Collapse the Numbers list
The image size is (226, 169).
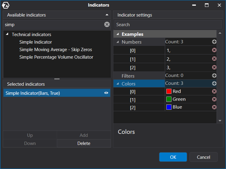tap(118, 42)
